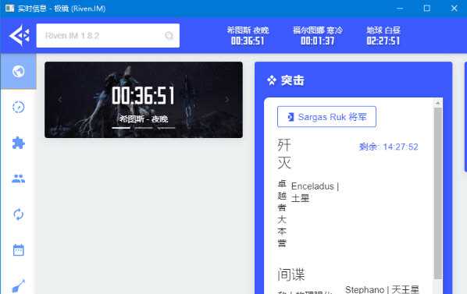This screenshot has height=294, width=467.
Task: Click the sortie panel scrollbar thumb
Action: [x=438, y=193]
